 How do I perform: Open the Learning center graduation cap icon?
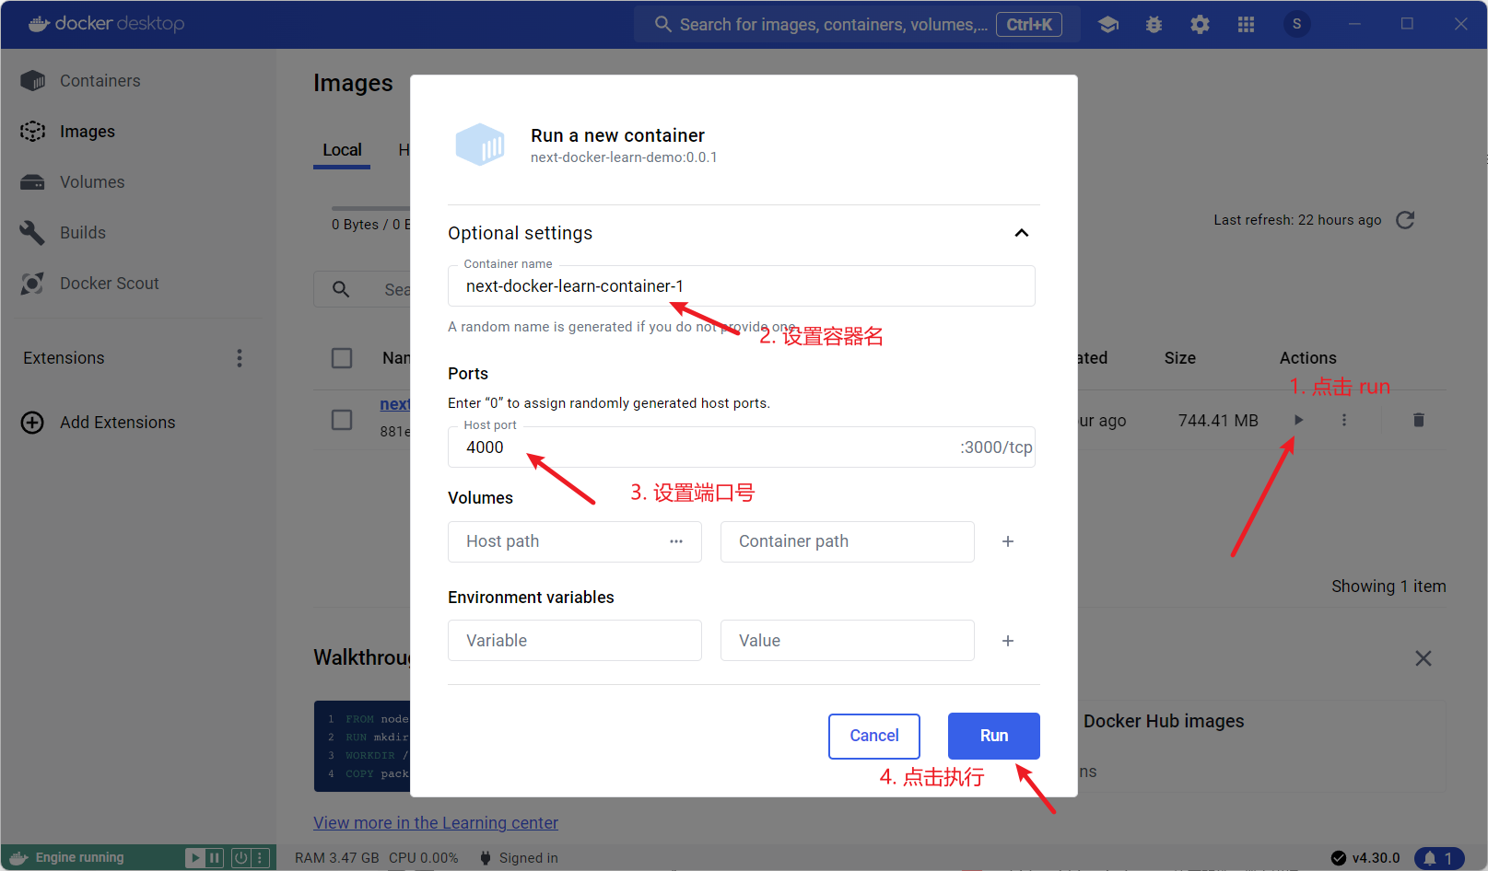1108,25
